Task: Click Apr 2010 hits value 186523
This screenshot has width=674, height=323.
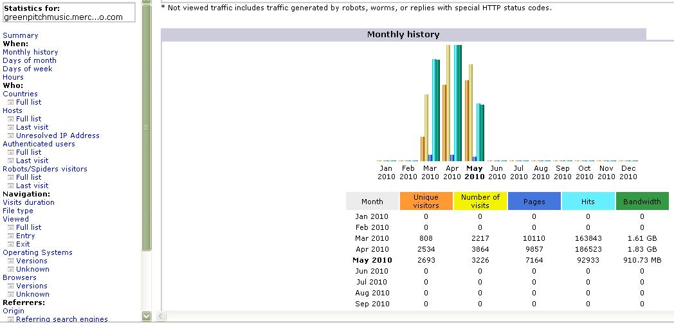Action: 588,249
